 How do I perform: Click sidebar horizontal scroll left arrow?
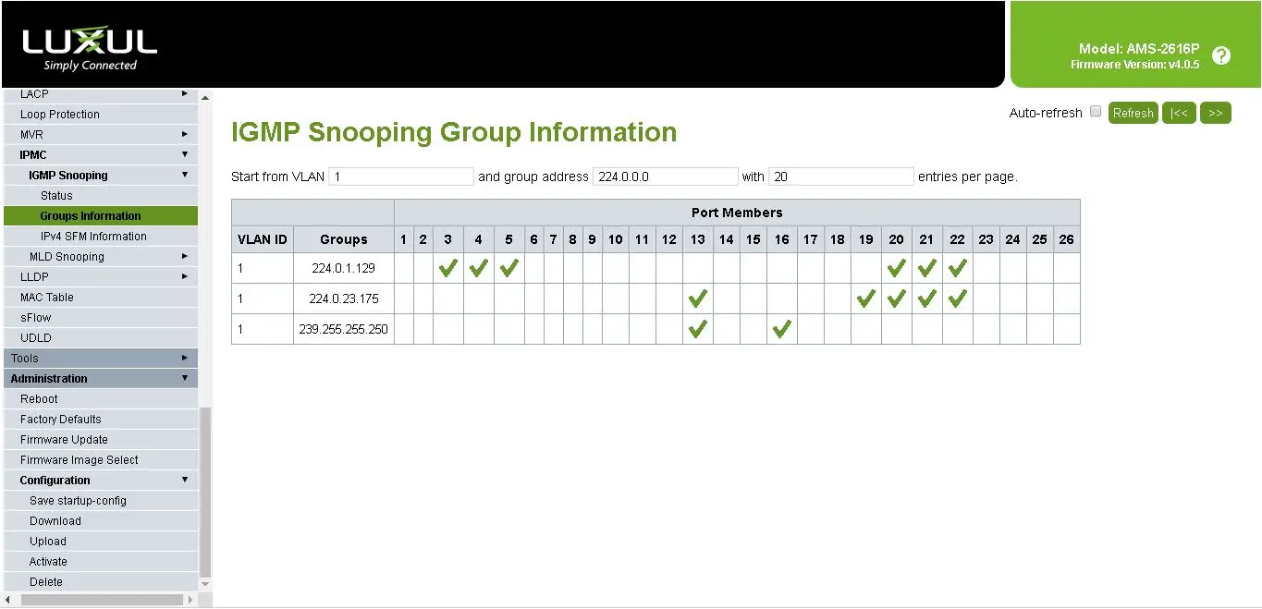pos(7,600)
